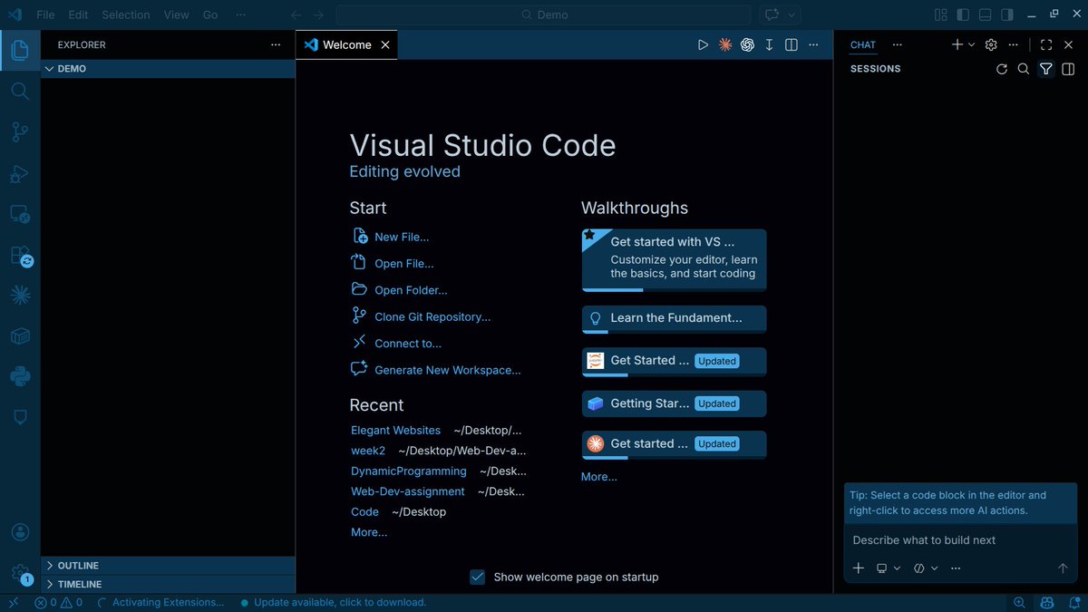Screen dimensions: 1088x612
Task: Click Generate New Workspace link
Action: 448,370
